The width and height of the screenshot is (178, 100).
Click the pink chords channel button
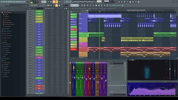coord(39,57)
